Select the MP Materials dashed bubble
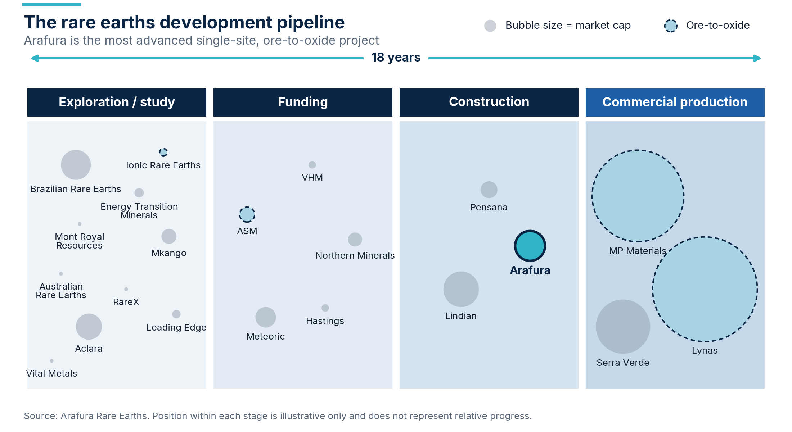The height and width of the screenshot is (432, 792). tap(638, 196)
